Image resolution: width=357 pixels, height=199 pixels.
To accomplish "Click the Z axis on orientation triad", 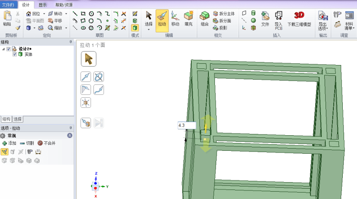I will click(x=96, y=175).
